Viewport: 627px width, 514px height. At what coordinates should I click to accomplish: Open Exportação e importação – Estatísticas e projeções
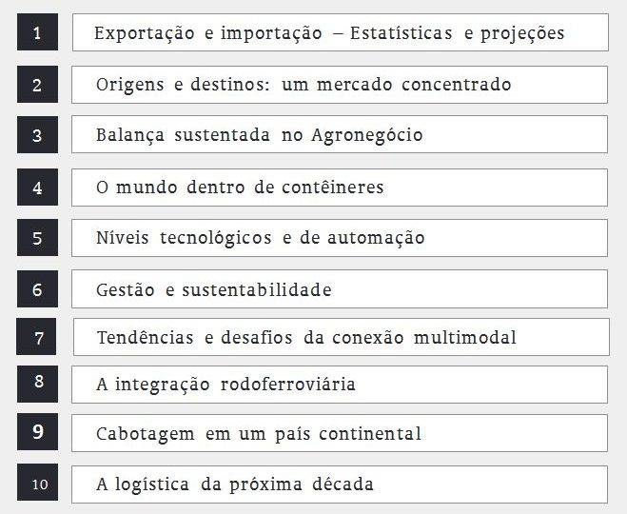[341, 32]
